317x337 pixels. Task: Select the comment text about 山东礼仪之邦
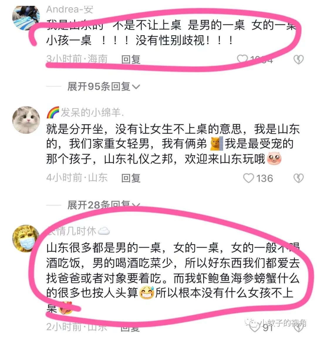173,144
